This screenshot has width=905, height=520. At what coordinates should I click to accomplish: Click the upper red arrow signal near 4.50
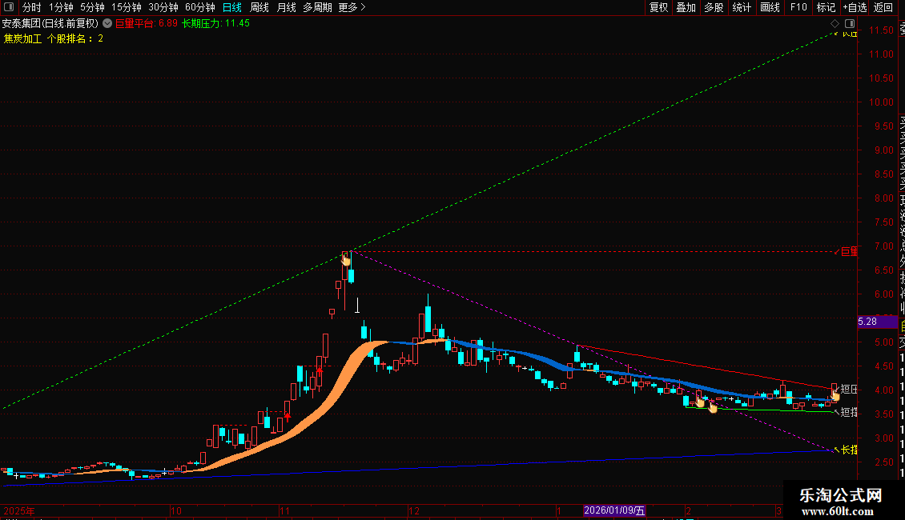320,373
